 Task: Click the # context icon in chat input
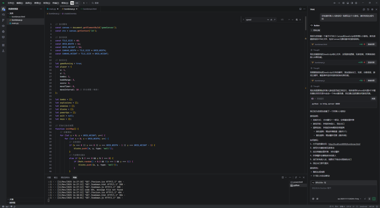click(317, 199)
